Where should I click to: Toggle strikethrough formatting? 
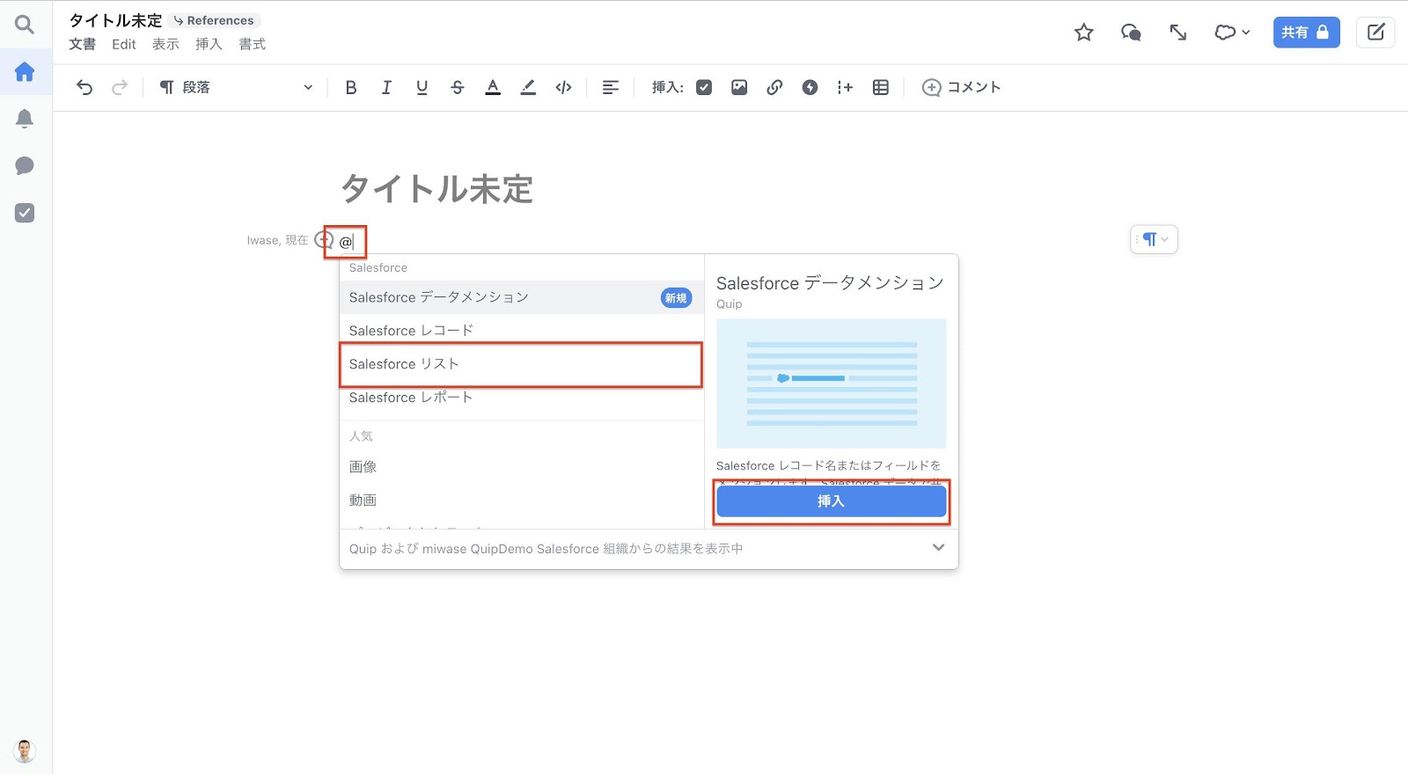(x=458, y=87)
